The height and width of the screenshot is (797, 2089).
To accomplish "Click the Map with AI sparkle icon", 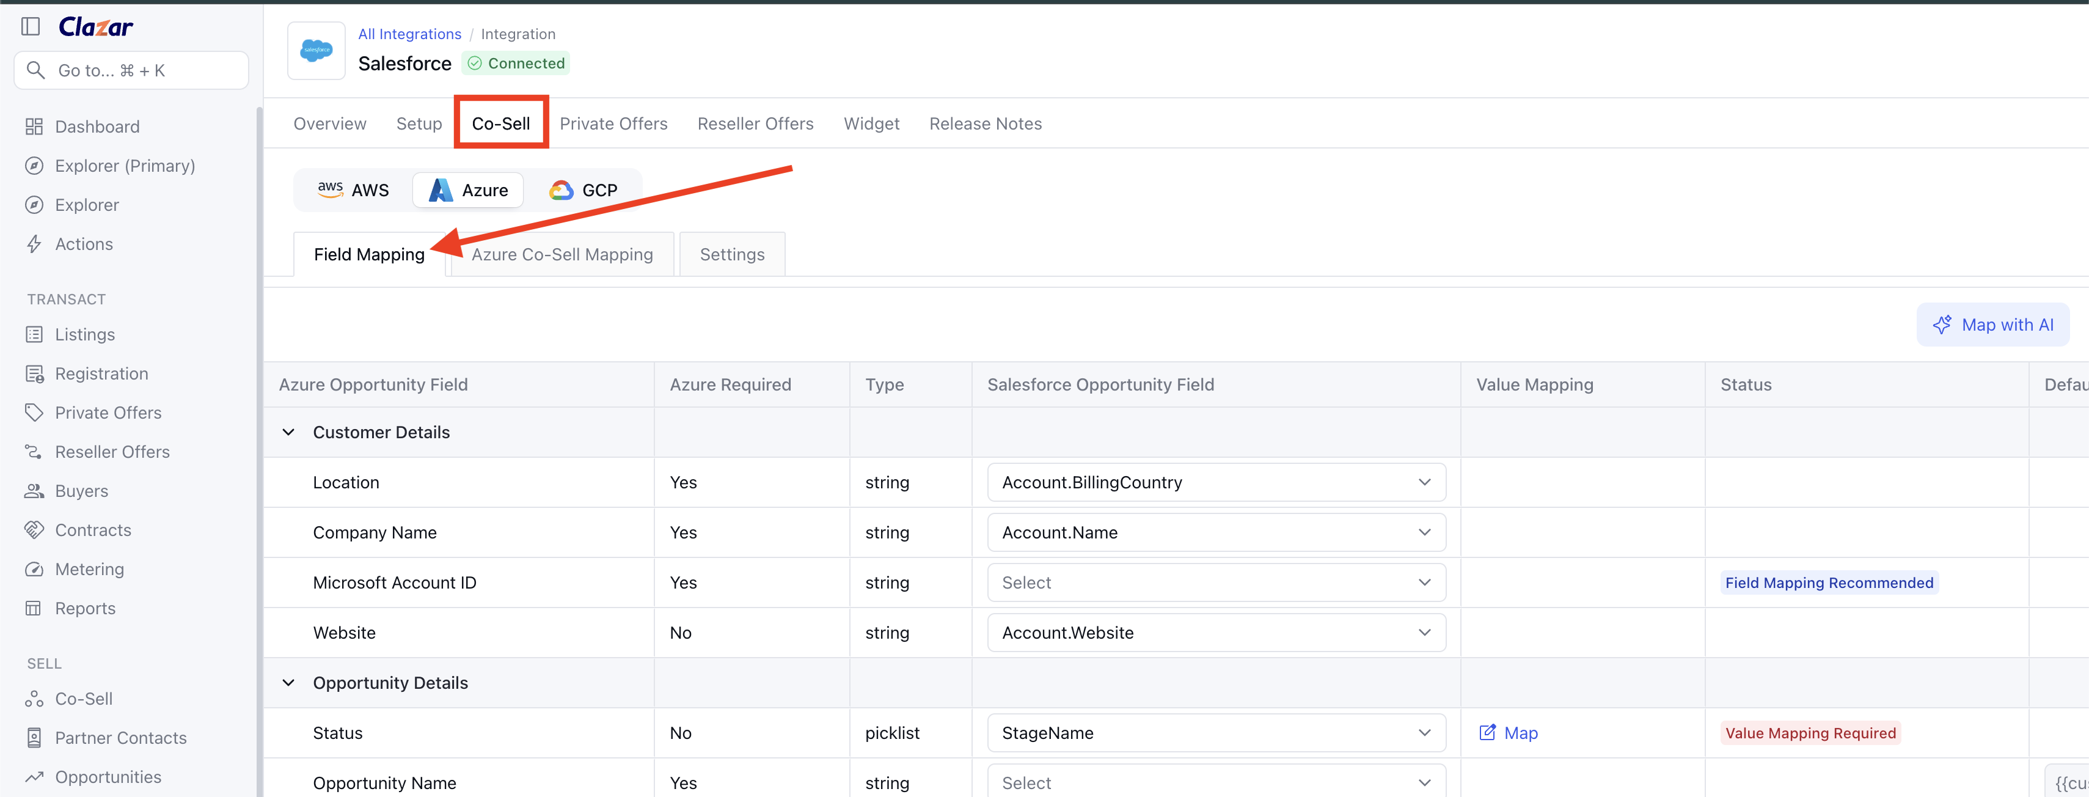I will pos(1942,325).
